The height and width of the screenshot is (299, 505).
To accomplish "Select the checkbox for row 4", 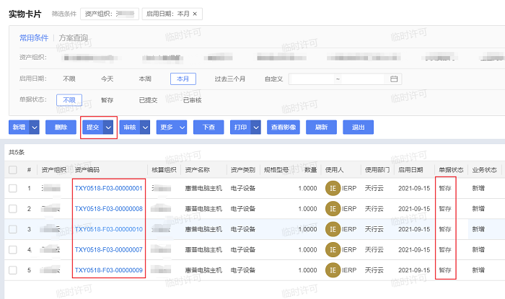I will 12,249.
